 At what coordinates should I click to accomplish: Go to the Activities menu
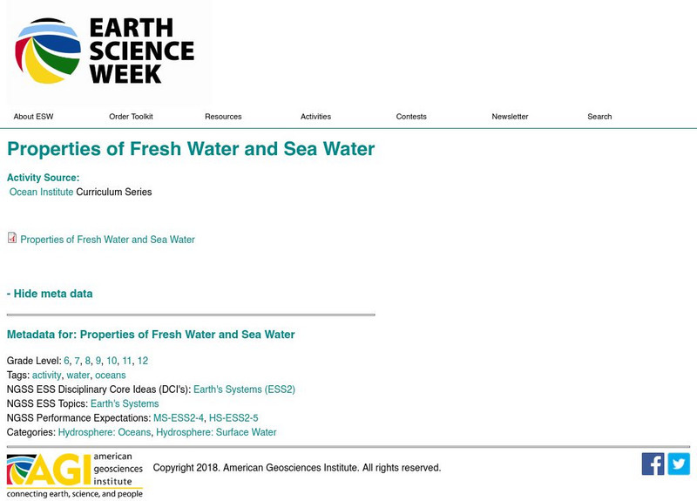(315, 117)
